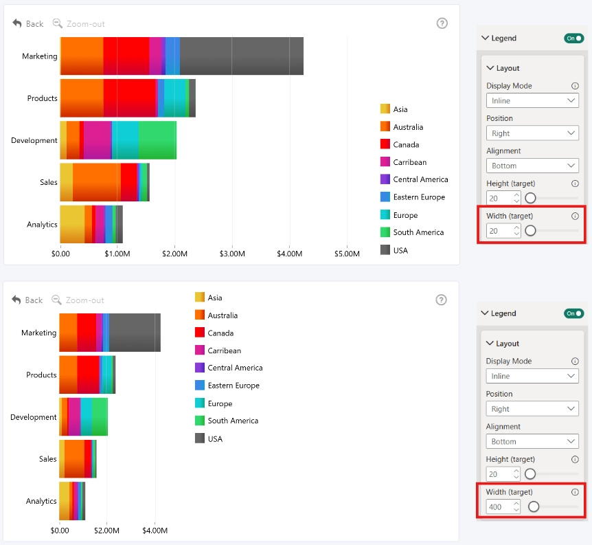Click the info icon beside Width (target) set to 400

tap(575, 491)
